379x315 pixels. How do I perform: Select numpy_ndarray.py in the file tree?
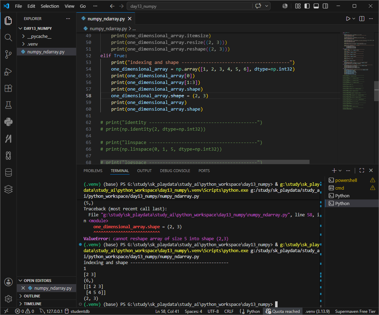click(x=46, y=52)
